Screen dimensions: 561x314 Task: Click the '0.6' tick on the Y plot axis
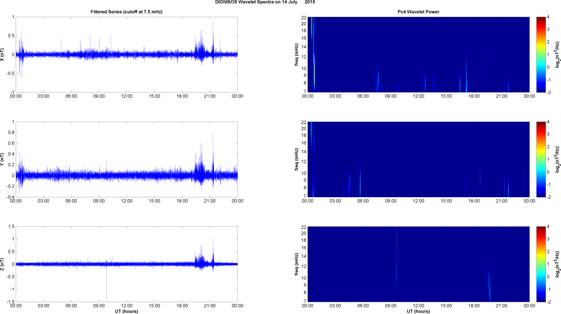[x=11, y=143]
